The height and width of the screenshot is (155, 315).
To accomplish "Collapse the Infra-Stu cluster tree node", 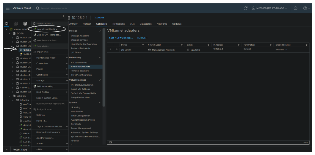I will point(13,100).
